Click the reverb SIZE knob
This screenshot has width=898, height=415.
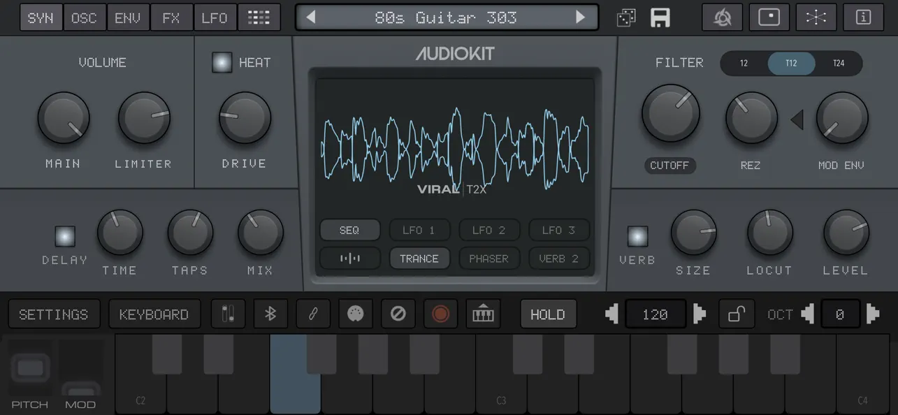click(694, 233)
